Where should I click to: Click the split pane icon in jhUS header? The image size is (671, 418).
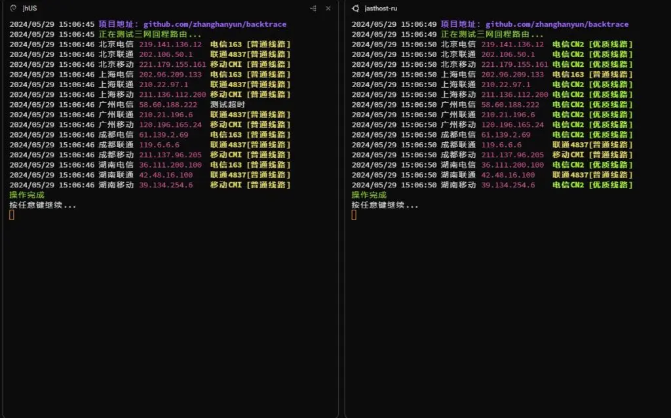point(313,9)
